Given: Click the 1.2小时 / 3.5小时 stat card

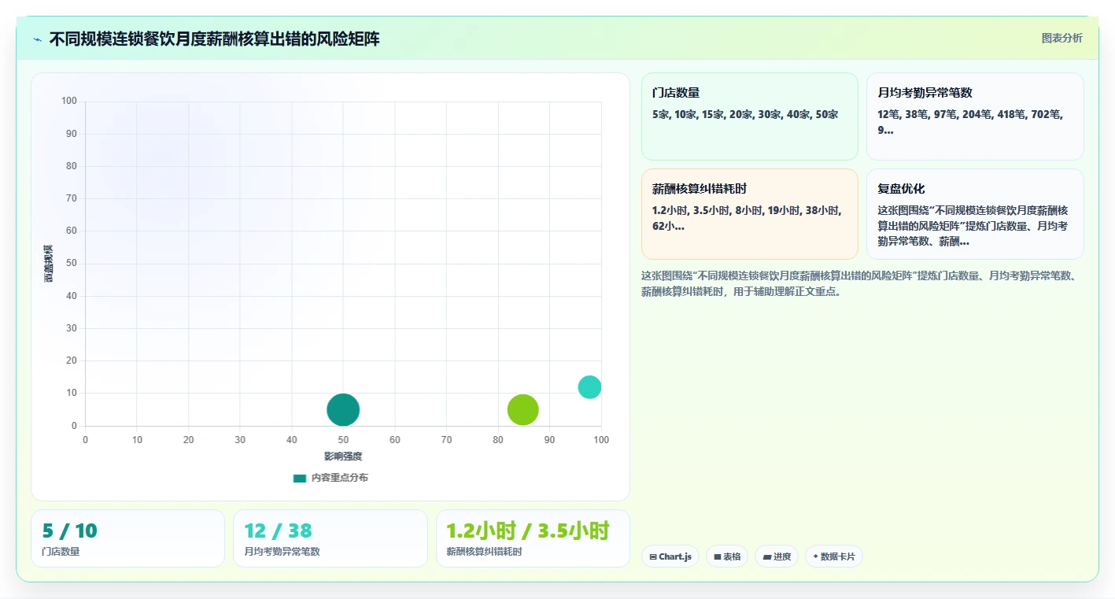Looking at the screenshot, I should tap(533, 538).
